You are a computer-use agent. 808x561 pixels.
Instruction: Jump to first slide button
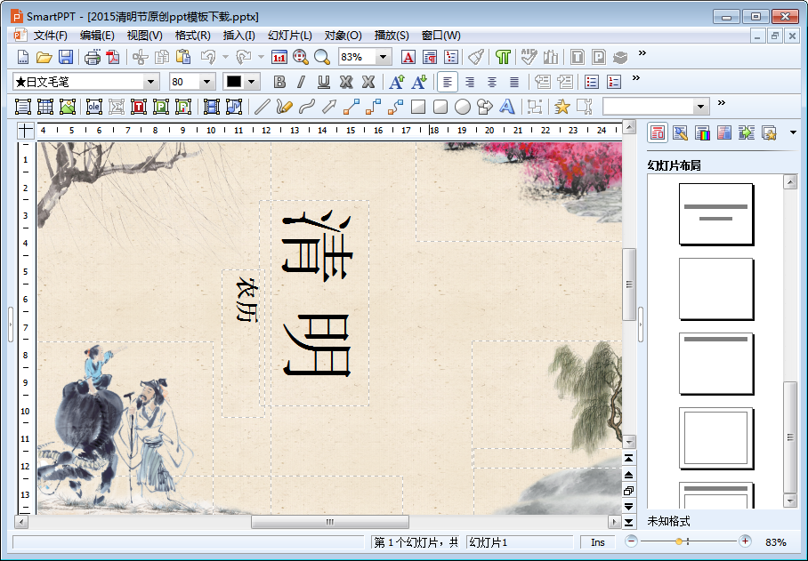628,458
